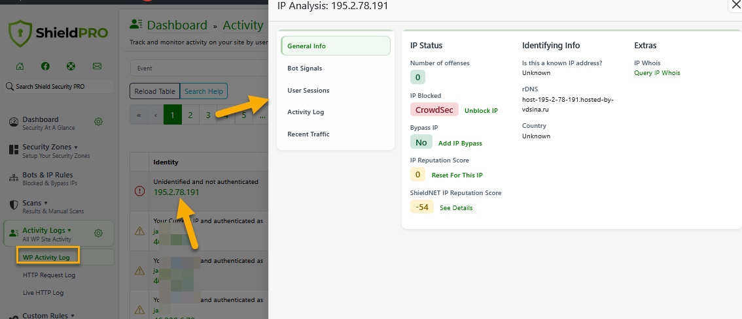The image size is (742, 319).
Task: Click Reset For This IP link
Action: 457,175
